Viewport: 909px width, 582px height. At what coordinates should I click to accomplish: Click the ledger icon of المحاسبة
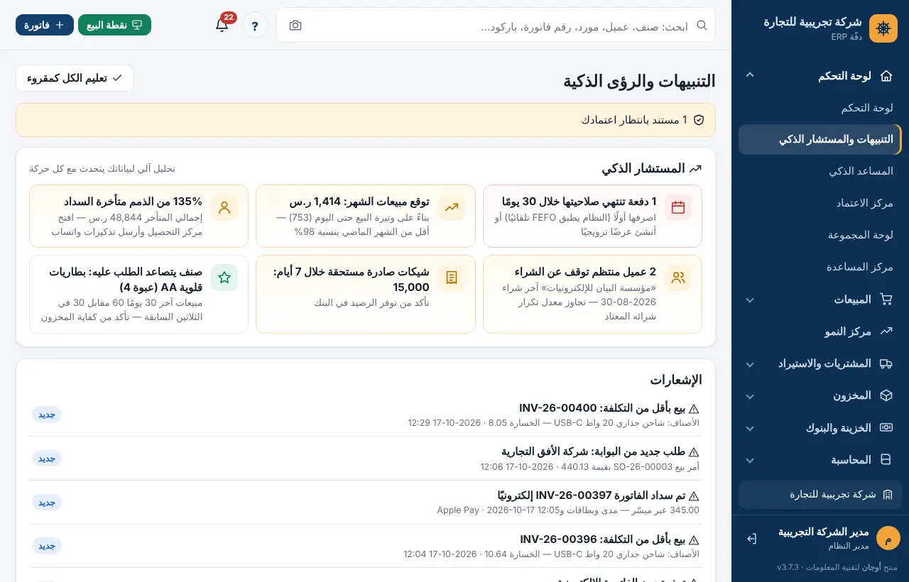pos(886,460)
